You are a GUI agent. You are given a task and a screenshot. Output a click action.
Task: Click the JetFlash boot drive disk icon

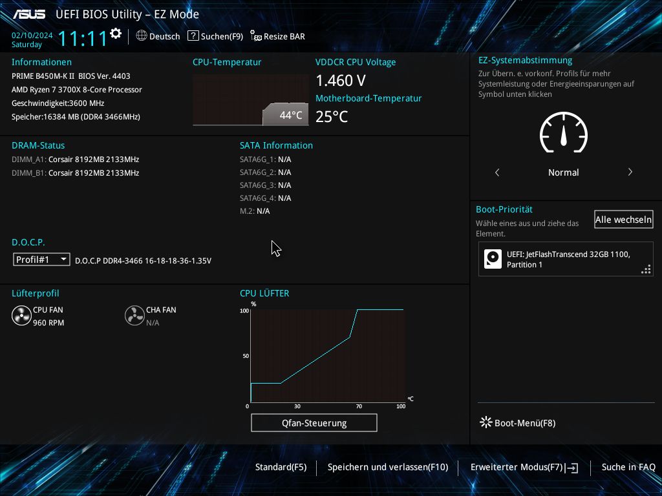click(493, 259)
